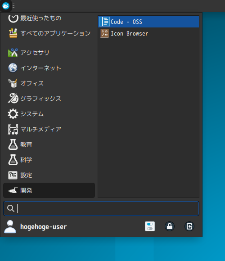Screen dimensions: 225x261
Task: Lock the screen with padlock icon
Action: (x=170, y=226)
